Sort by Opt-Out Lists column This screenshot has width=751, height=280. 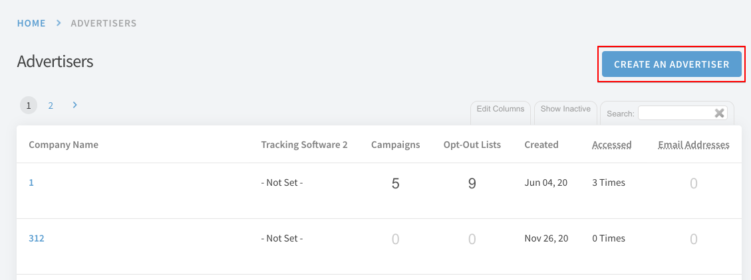472,145
